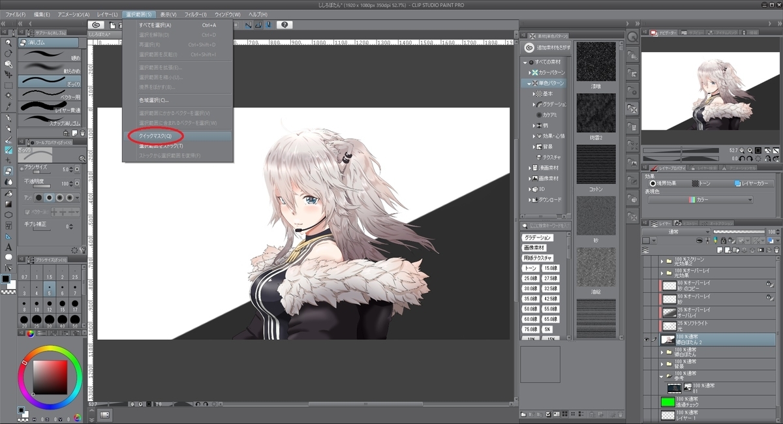Select 用紙テクスチャ tag button
This screenshot has width=783, height=424.
[538, 258]
